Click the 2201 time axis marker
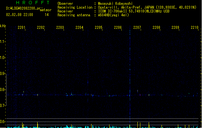Image resolution: width=202 pixels, height=128 pixels. pos(22,28)
